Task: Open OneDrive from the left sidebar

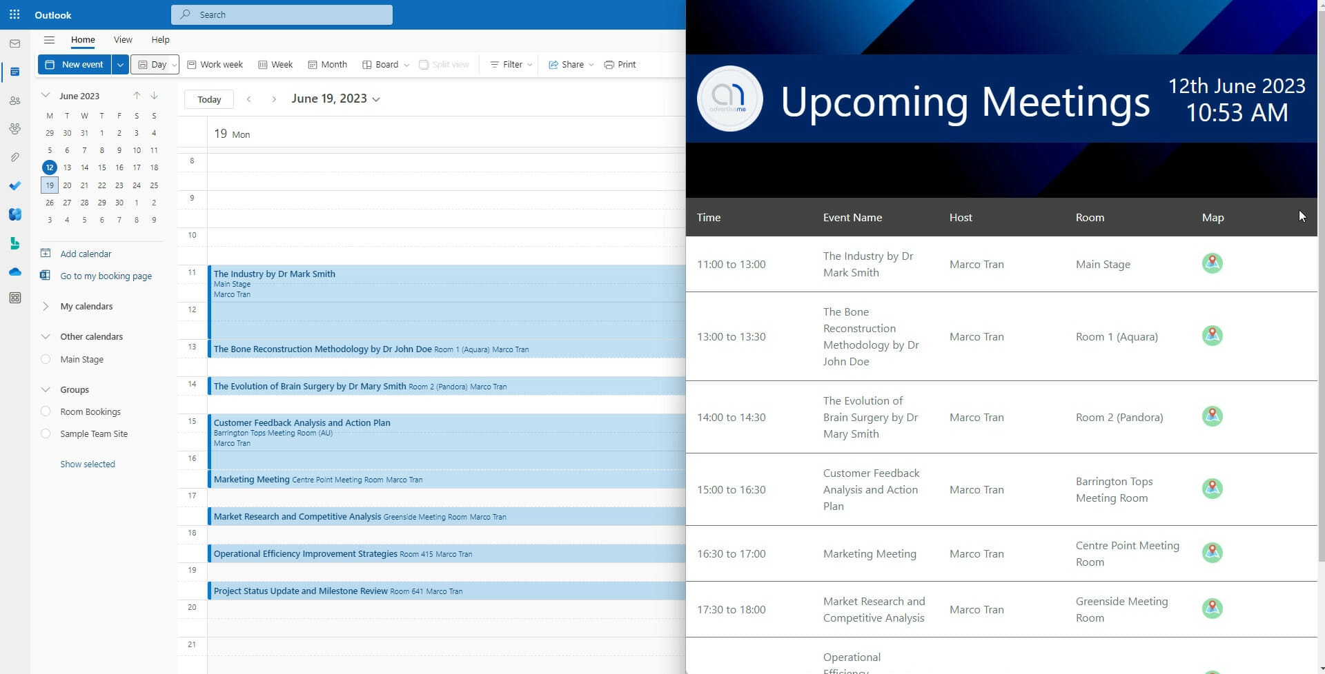Action: (14, 272)
